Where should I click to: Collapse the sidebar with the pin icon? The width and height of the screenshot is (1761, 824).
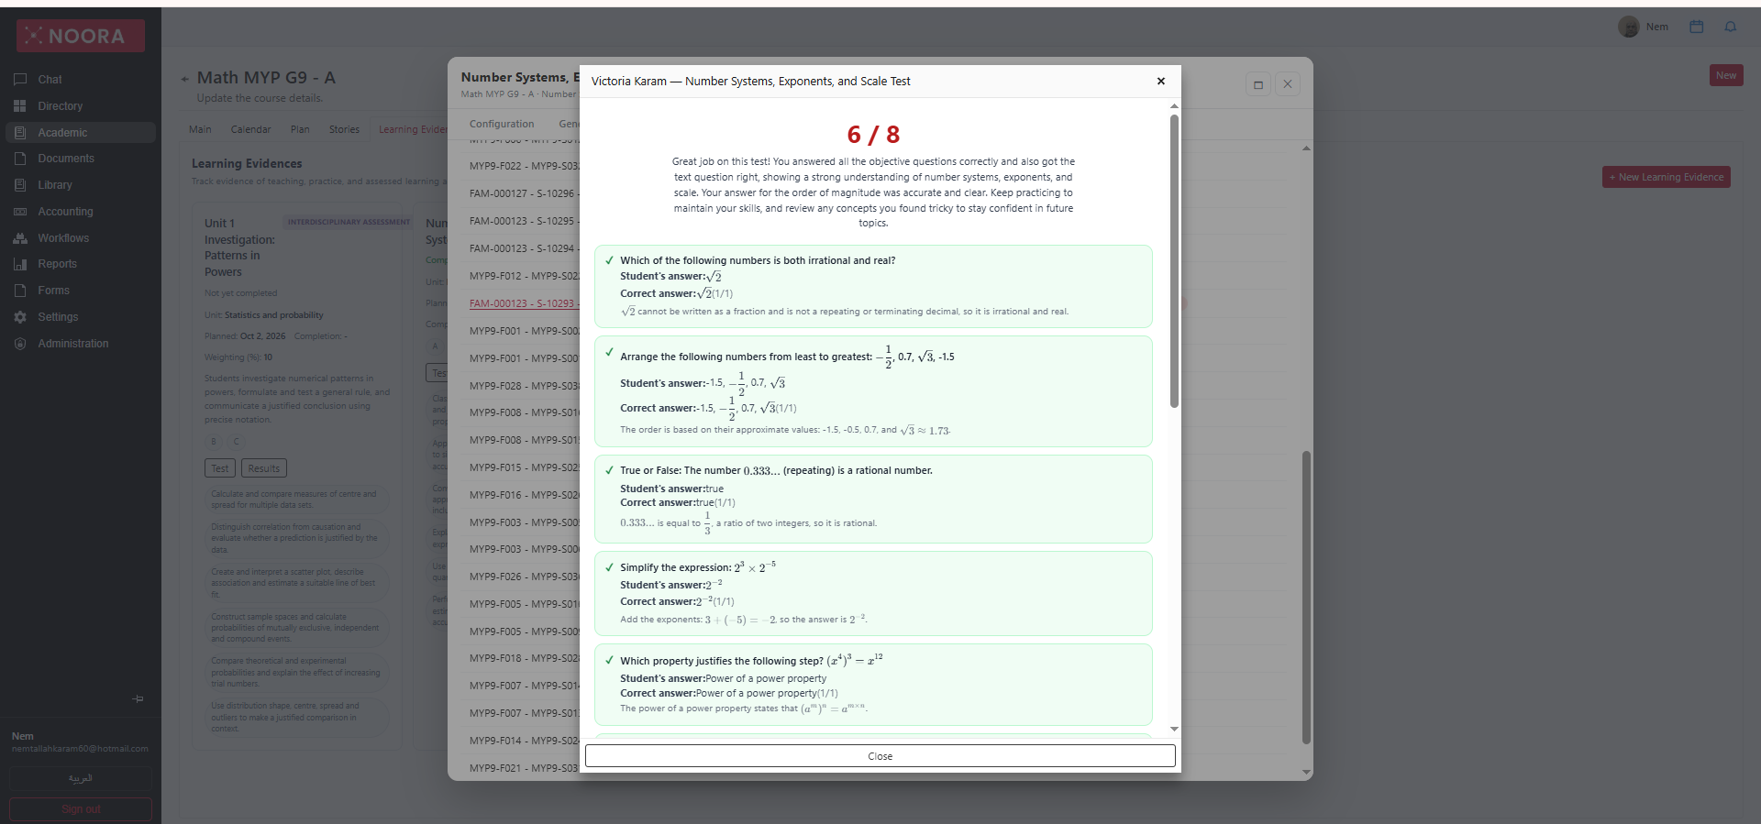point(138,699)
